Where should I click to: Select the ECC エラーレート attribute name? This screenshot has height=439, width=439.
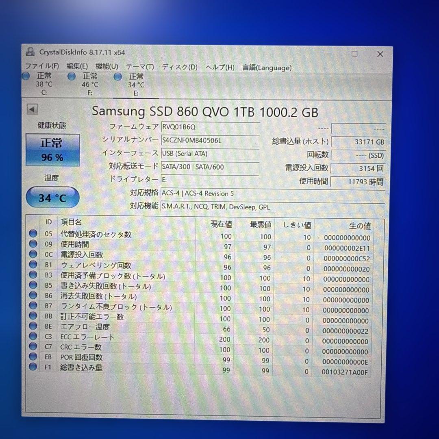pos(87,337)
